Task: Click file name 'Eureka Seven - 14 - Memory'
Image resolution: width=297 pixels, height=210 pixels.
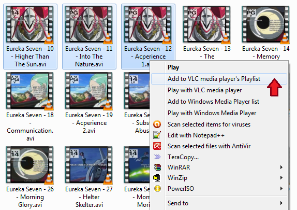Action: [x=266, y=52]
